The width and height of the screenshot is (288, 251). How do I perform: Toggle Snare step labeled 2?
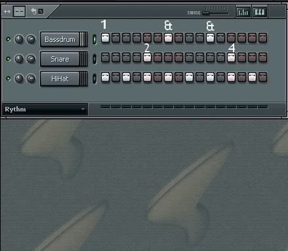pos(147,57)
